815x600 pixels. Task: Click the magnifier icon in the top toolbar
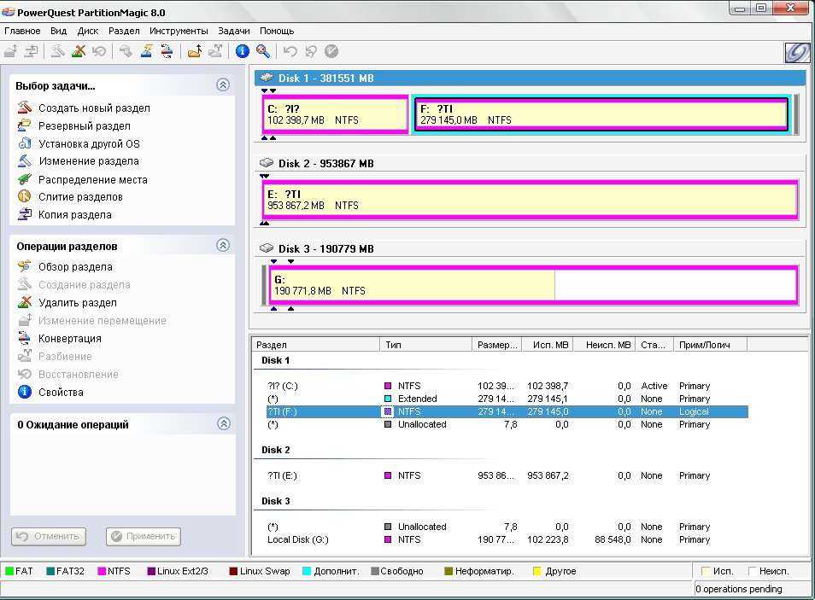263,51
